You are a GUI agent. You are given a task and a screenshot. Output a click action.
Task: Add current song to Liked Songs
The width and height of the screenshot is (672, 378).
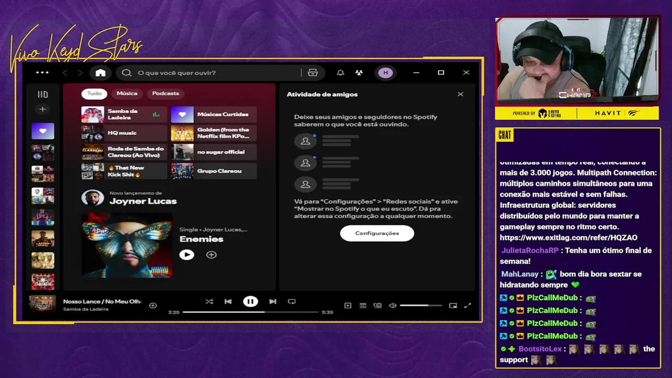(153, 305)
